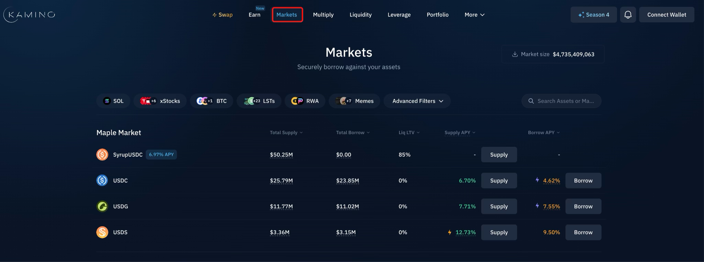Click the SyrupUSDC token icon
Viewport: 704px width, 262px height.
102,155
